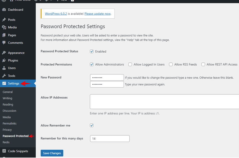The image size is (239, 158).
Task: Toggle the Allow Remember me checkbox
Action: click(92, 125)
